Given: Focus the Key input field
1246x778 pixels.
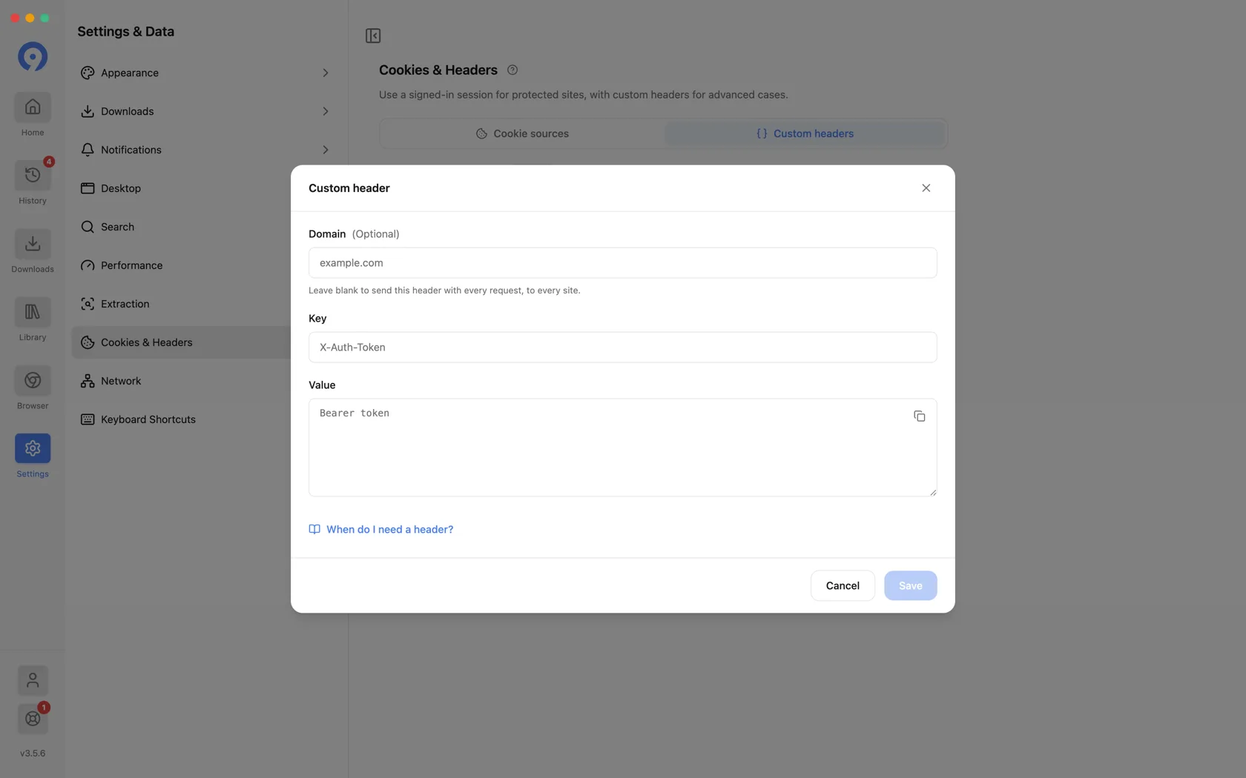Looking at the screenshot, I should click(x=623, y=348).
